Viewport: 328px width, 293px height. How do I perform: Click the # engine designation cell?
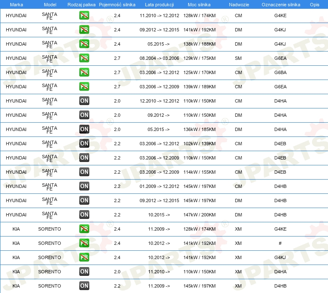coord(280,243)
